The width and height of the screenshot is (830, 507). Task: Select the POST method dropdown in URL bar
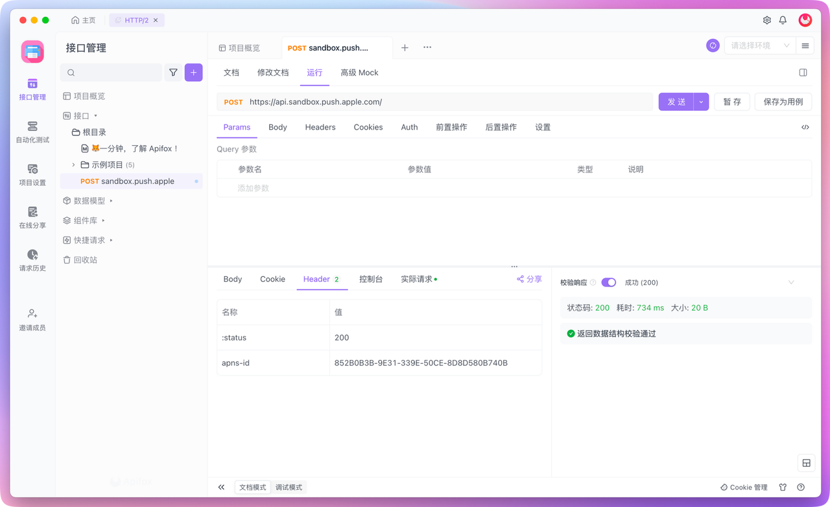233,102
